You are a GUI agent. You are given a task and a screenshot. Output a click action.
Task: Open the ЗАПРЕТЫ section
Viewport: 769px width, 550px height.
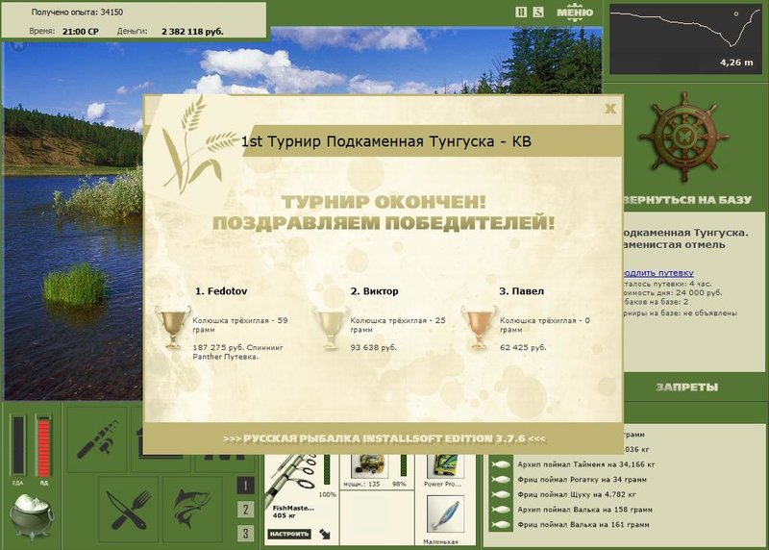(687, 387)
